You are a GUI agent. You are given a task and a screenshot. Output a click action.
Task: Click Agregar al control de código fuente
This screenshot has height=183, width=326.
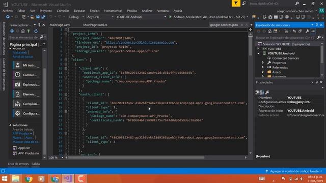pyautogui.click(x=294, y=171)
